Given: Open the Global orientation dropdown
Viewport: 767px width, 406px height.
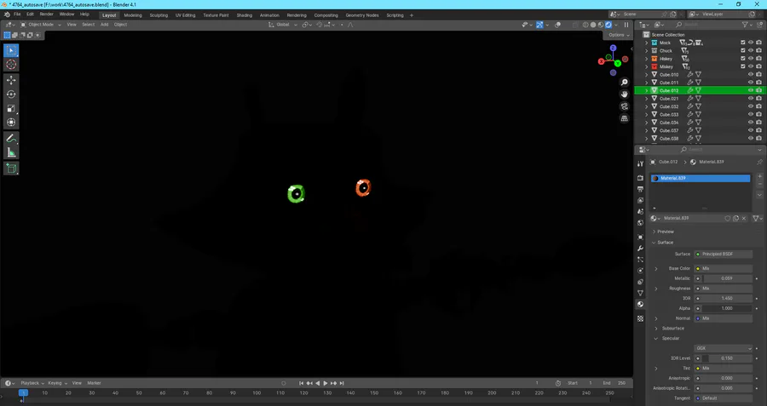Looking at the screenshot, I should [283, 25].
